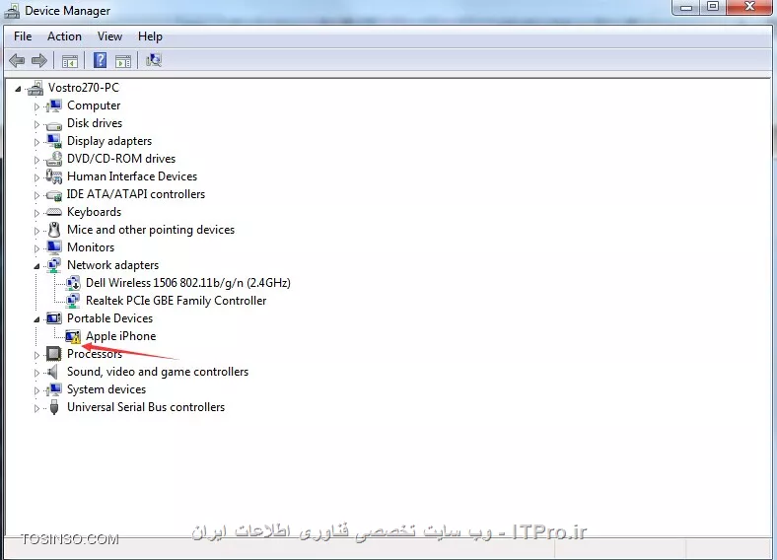
Task: Open the Help menu
Action: [x=150, y=36]
